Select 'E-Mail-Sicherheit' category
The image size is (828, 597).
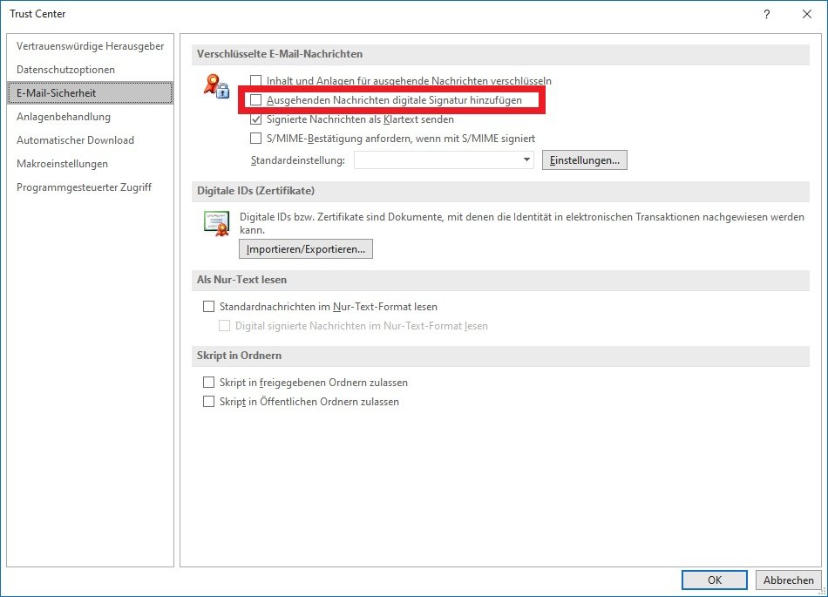tap(91, 93)
